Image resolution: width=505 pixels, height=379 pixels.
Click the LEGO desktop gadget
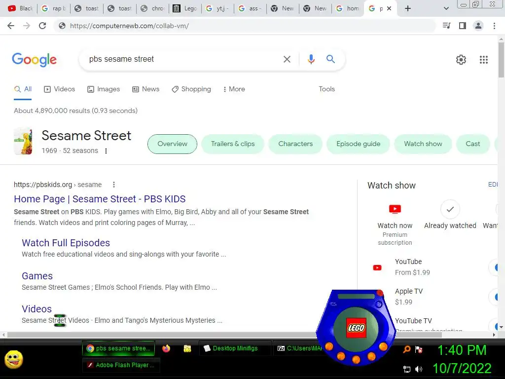click(x=356, y=328)
